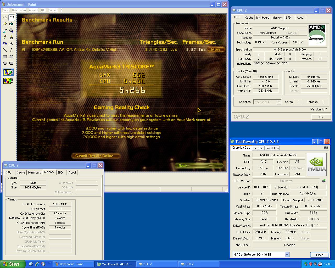Open the Bearbeiten menu in Paint

point(19,10)
